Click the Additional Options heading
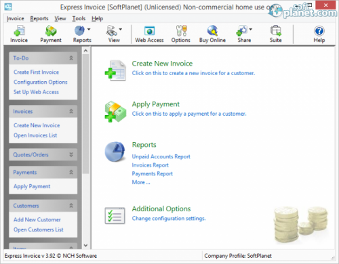Image resolution: width=339 pixels, height=264 pixels. point(161,209)
